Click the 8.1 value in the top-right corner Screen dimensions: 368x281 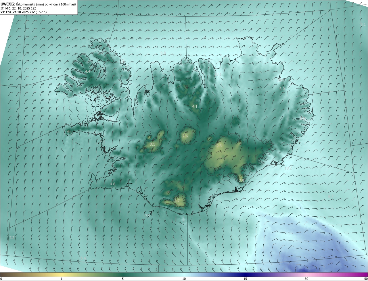tap(363, 24)
